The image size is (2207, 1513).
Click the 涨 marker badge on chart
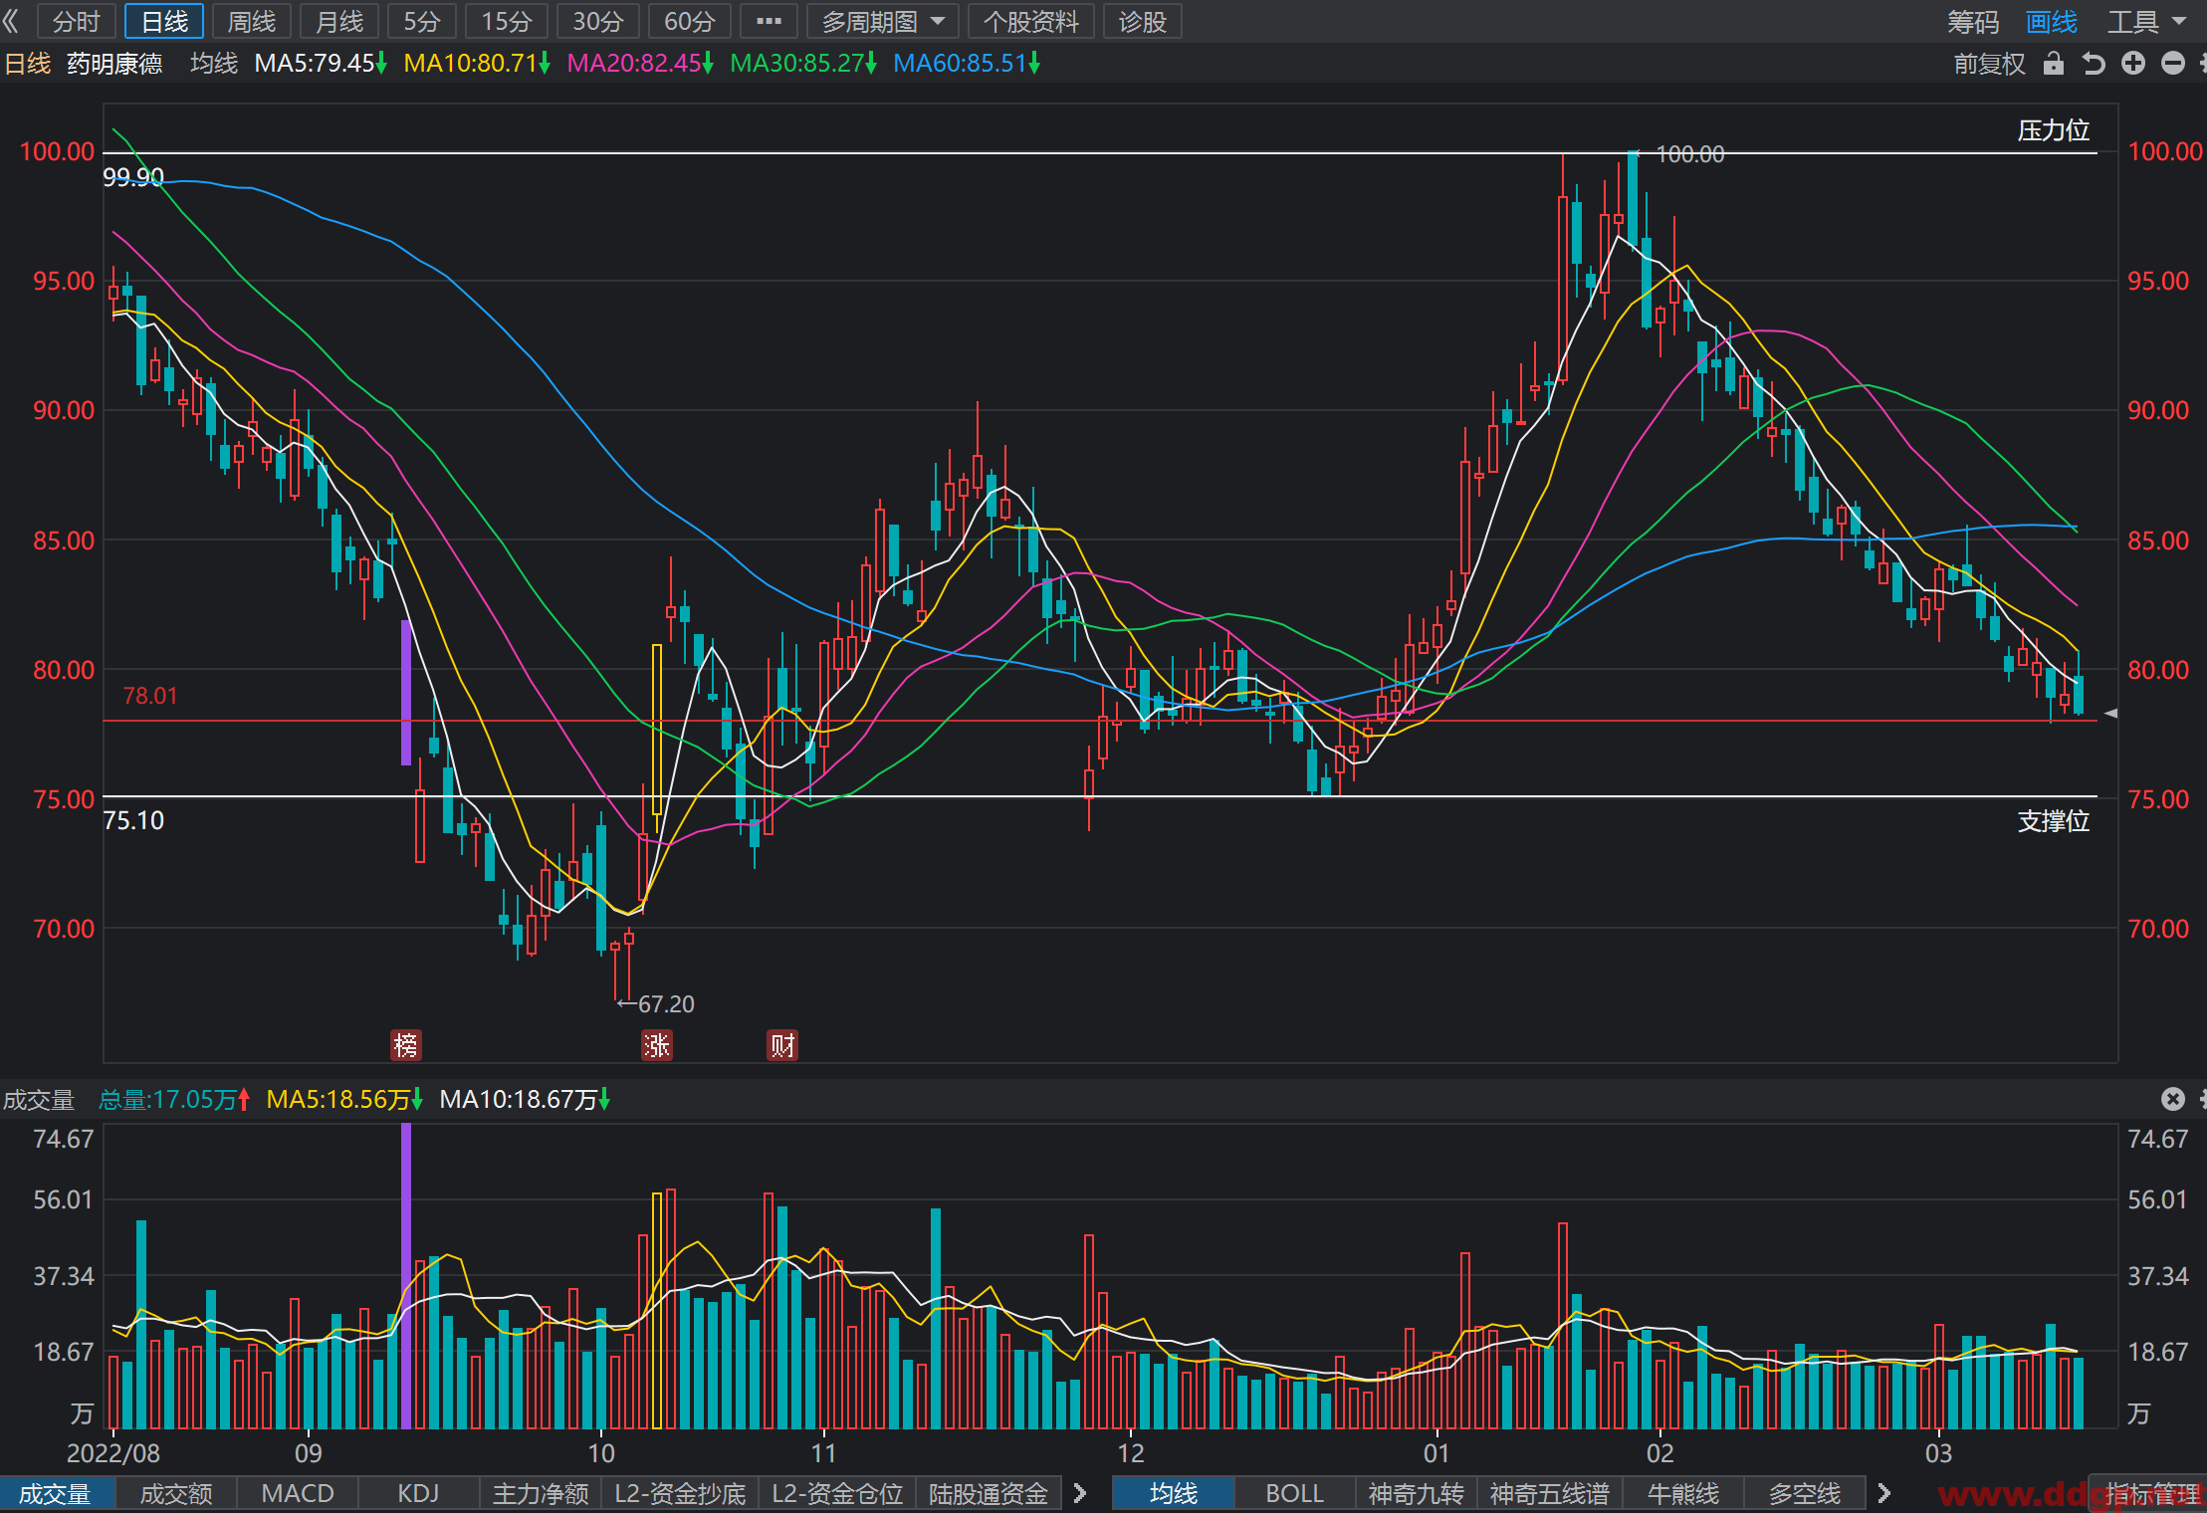[x=657, y=1045]
